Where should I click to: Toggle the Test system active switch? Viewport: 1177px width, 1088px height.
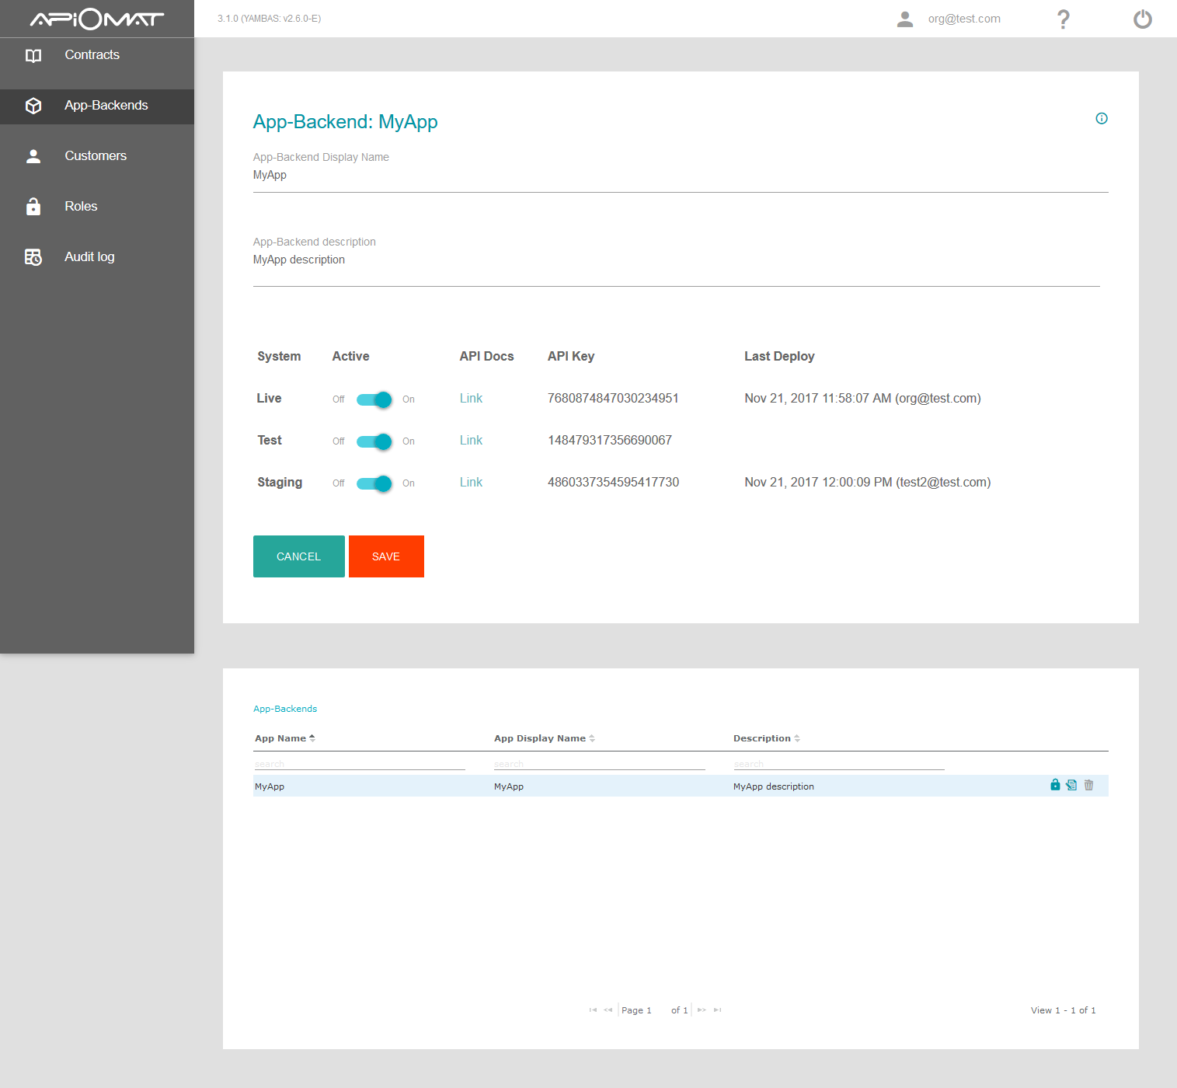(374, 441)
